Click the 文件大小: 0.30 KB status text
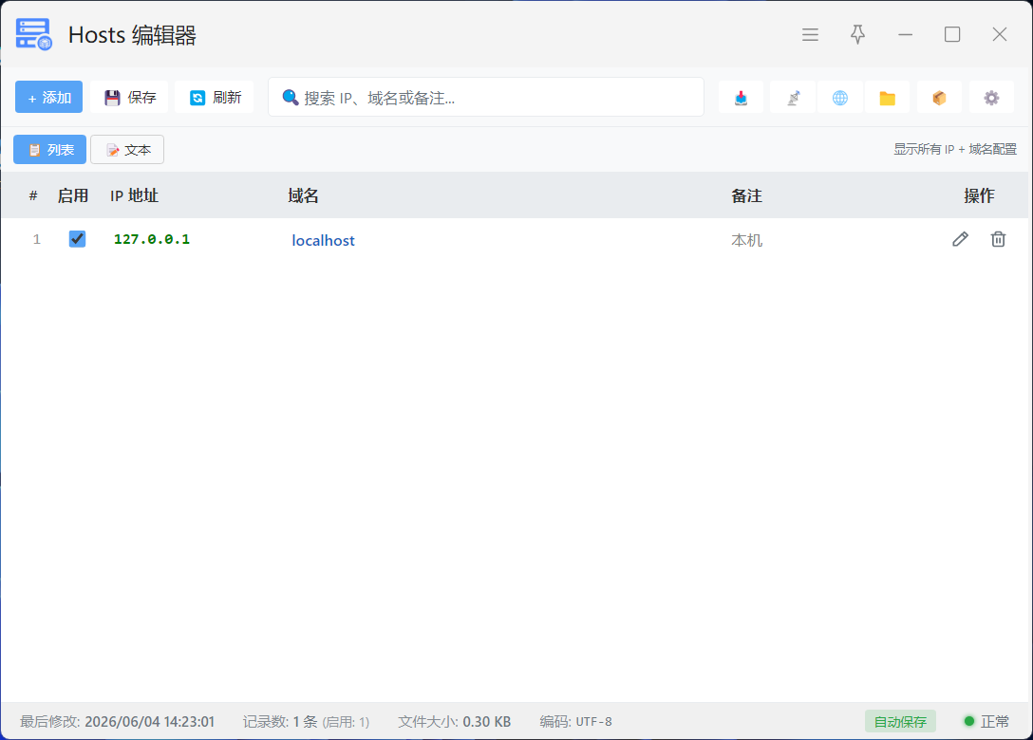This screenshot has height=740, width=1033. [x=455, y=722]
